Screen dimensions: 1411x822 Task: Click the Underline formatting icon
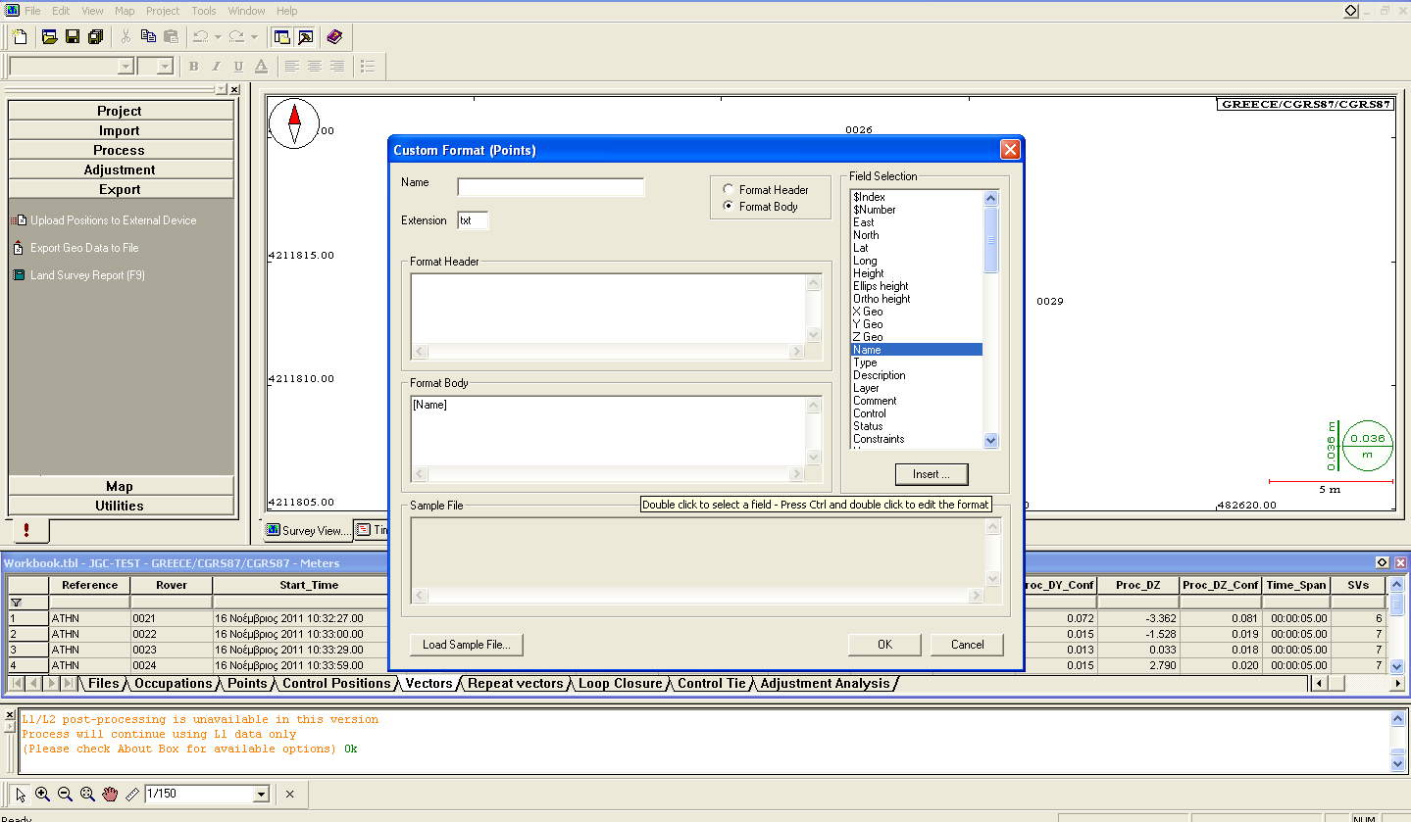point(238,67)
